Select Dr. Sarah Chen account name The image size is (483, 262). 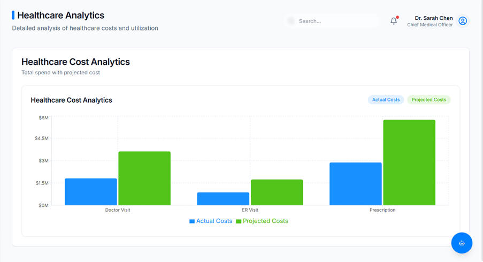pyautogui.click(x=433, y=18)
